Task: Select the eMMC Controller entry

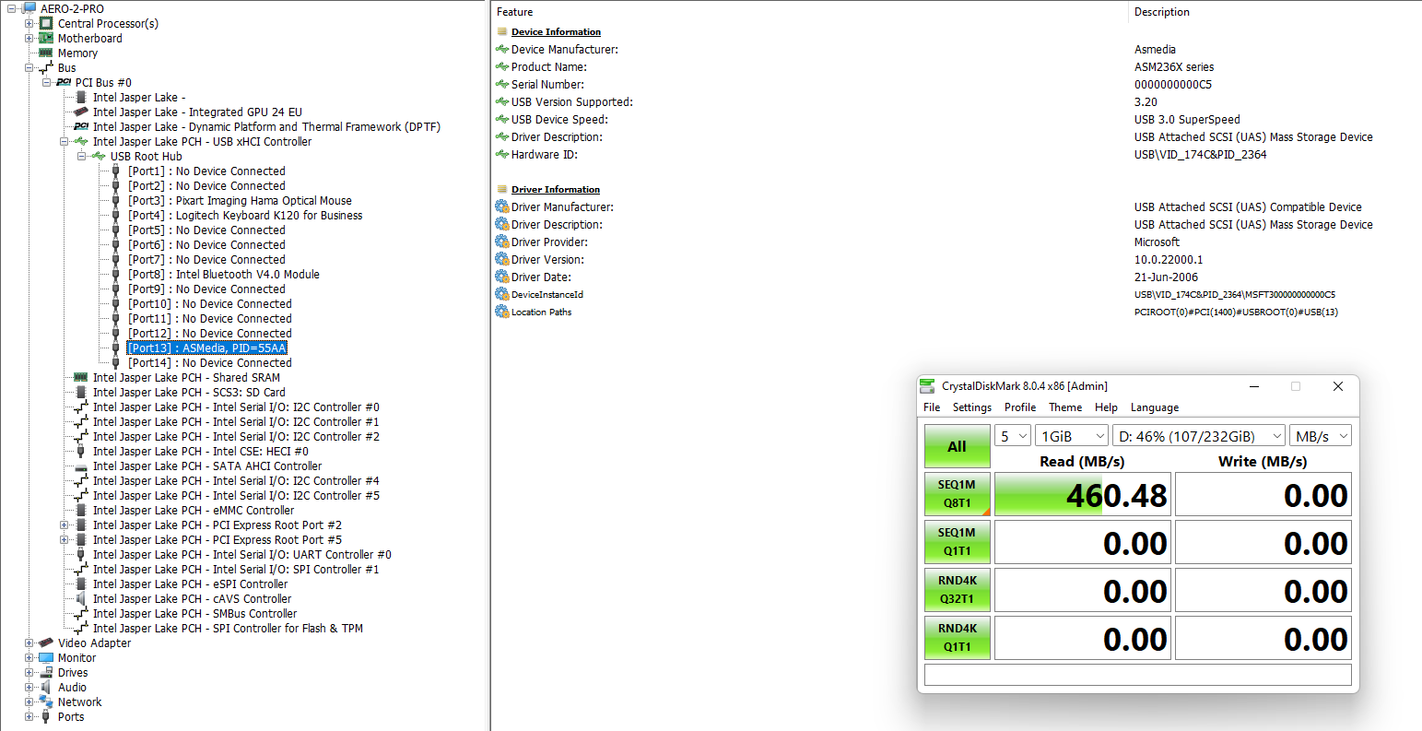Action: point(194,510)
